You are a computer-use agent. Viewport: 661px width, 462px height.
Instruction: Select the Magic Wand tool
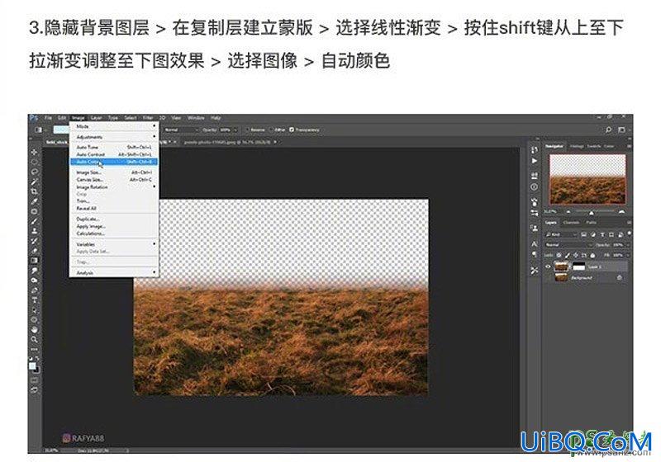[34, 181]
